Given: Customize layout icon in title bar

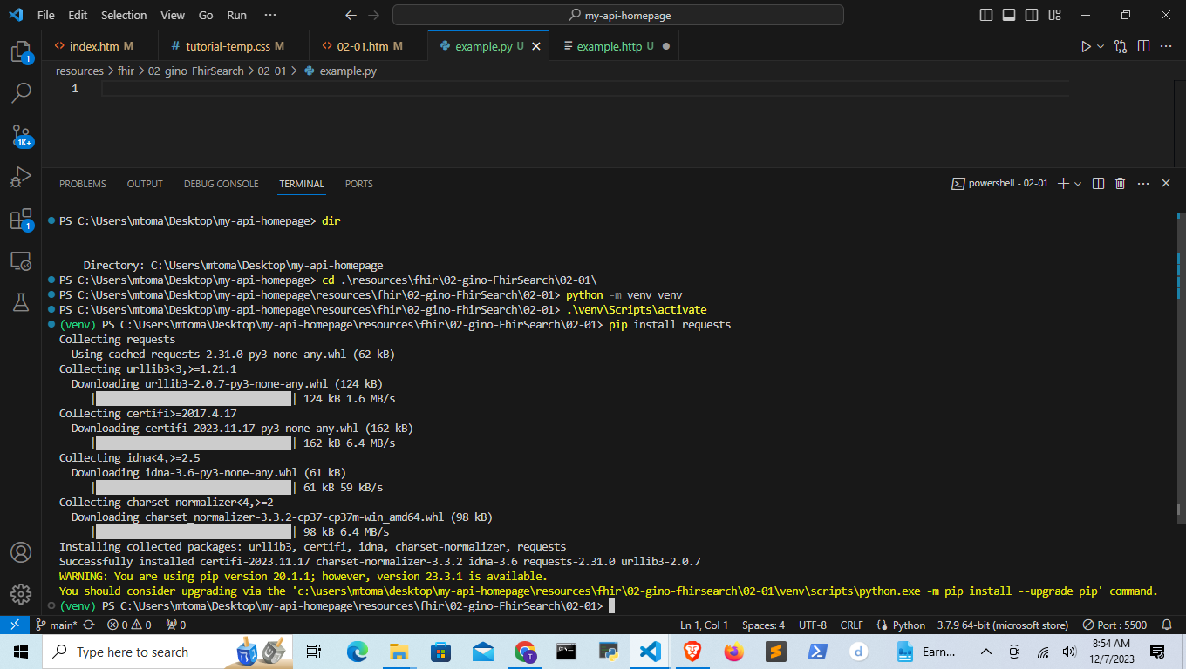Looking at the screenshot, I should pos(1054,15).
